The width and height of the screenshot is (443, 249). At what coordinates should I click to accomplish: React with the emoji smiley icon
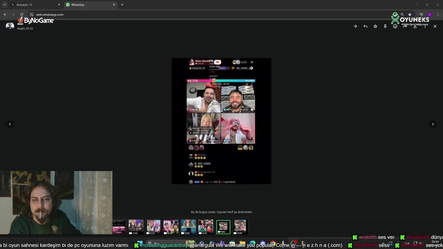395,26
